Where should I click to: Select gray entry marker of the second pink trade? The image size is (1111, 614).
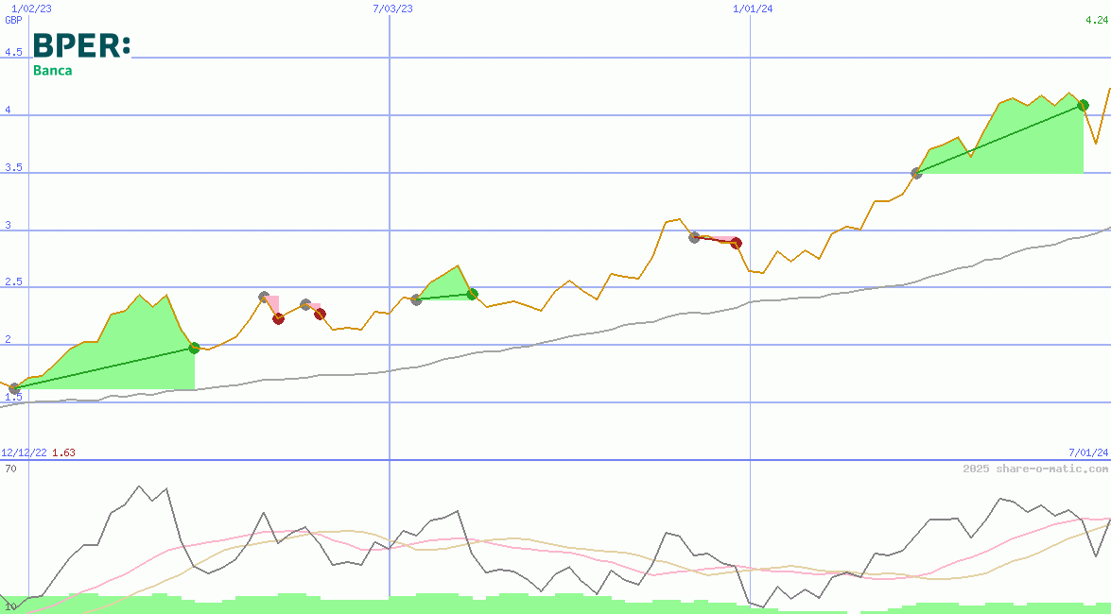point(305,304)
